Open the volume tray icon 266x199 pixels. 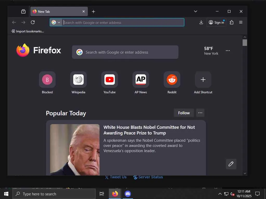coord(232,194)
